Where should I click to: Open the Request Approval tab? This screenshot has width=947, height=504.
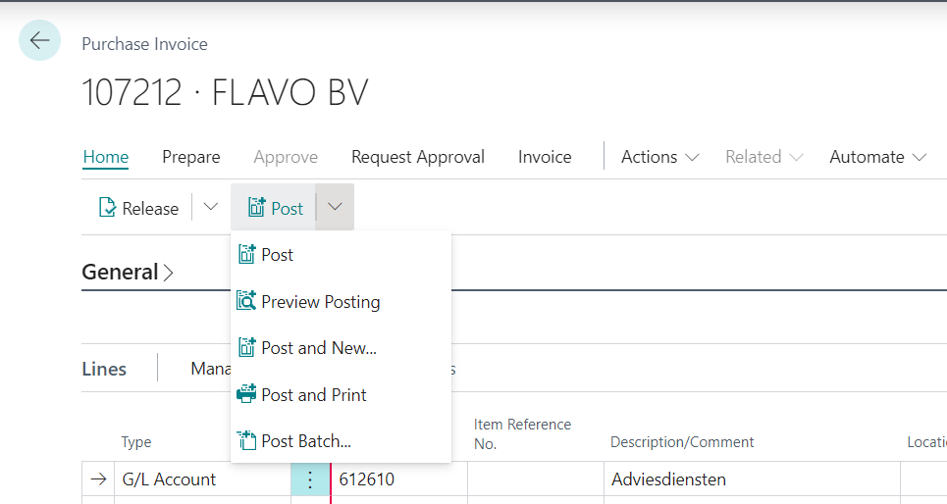click(418, 157)
